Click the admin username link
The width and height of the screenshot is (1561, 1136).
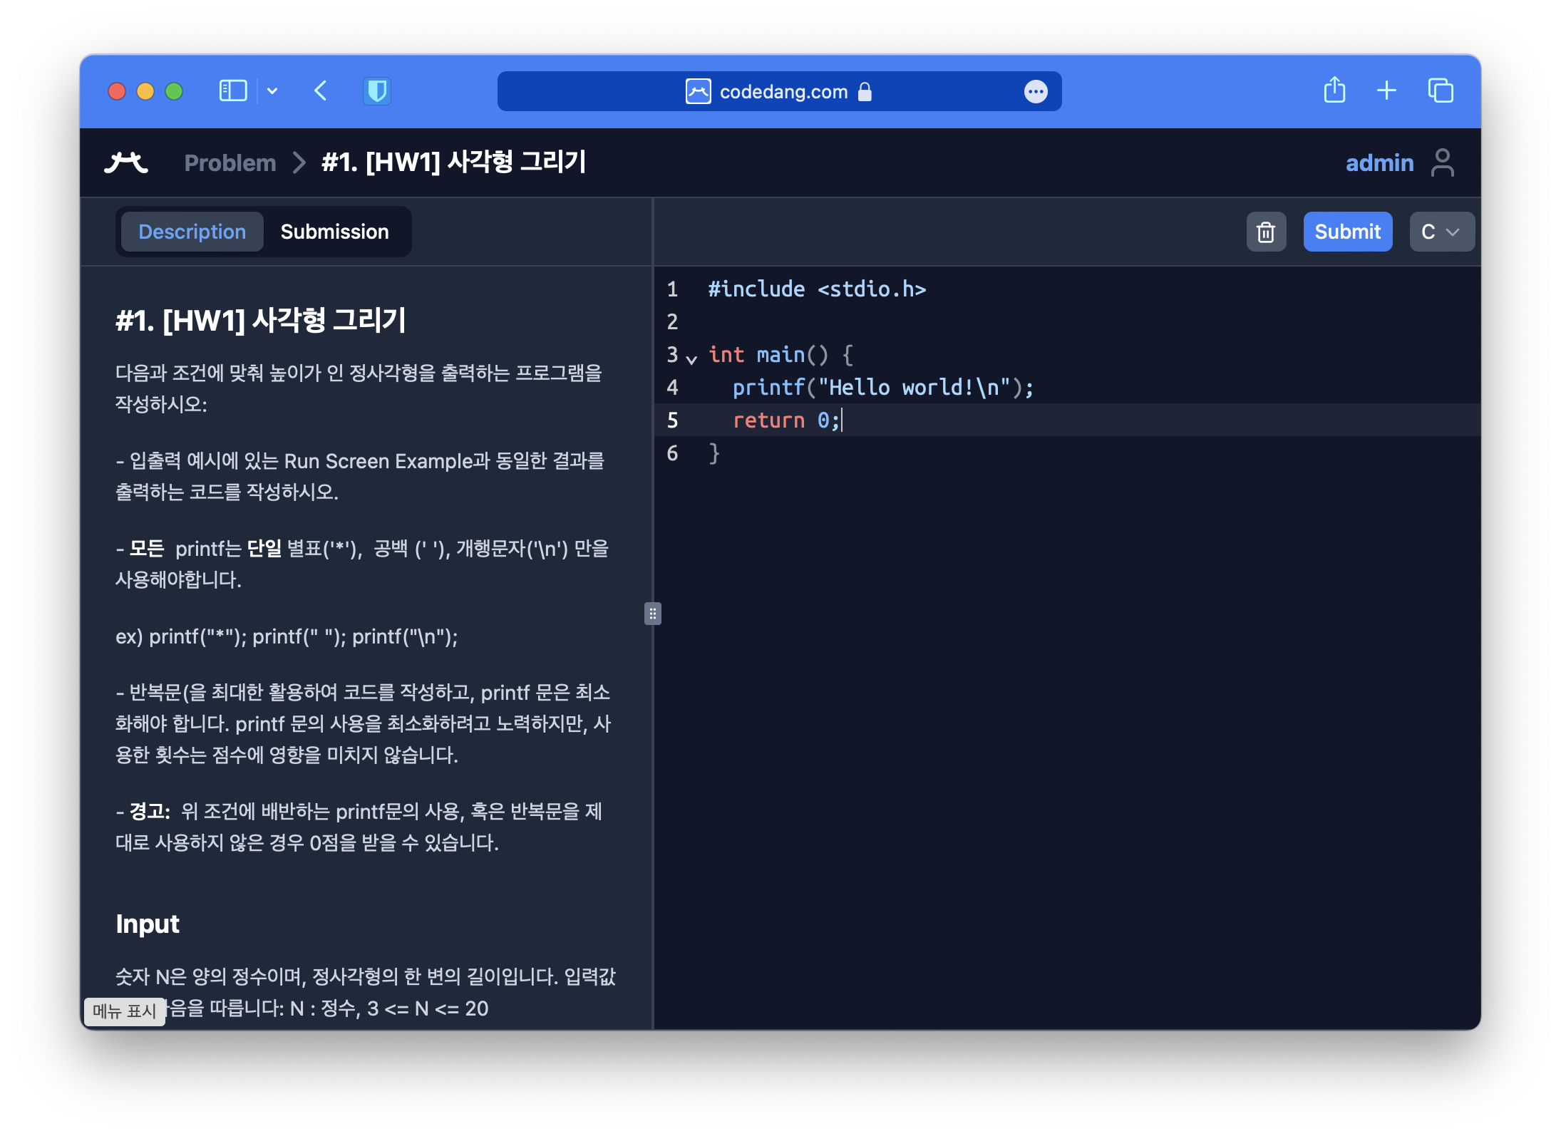[x=1379, y=163]
